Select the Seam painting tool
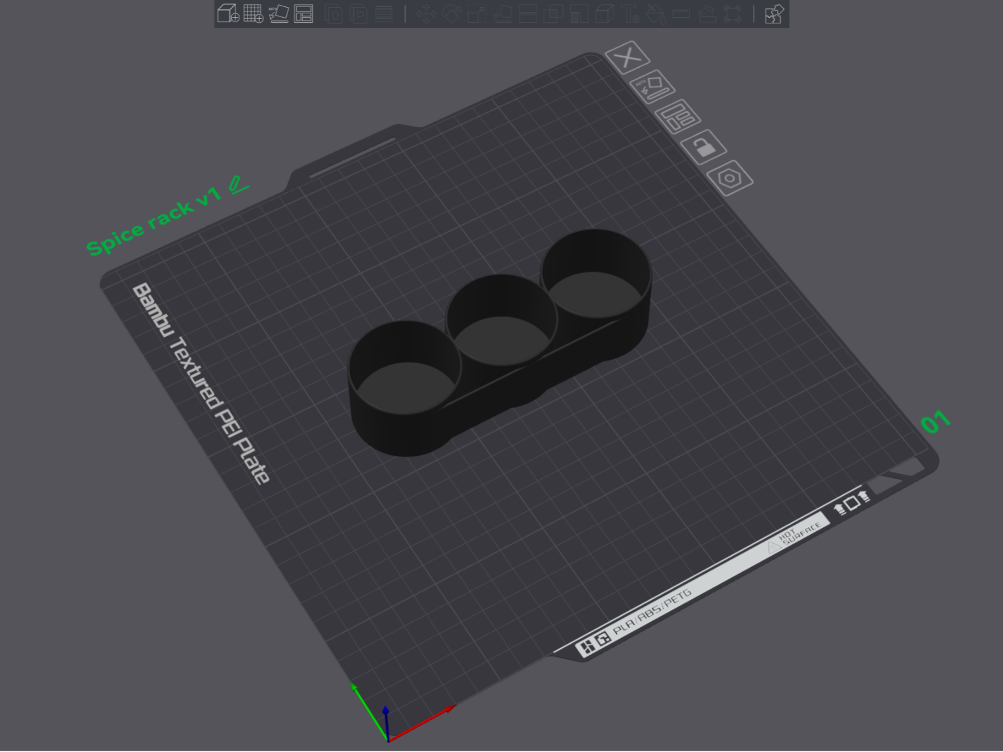 point(605,14)
